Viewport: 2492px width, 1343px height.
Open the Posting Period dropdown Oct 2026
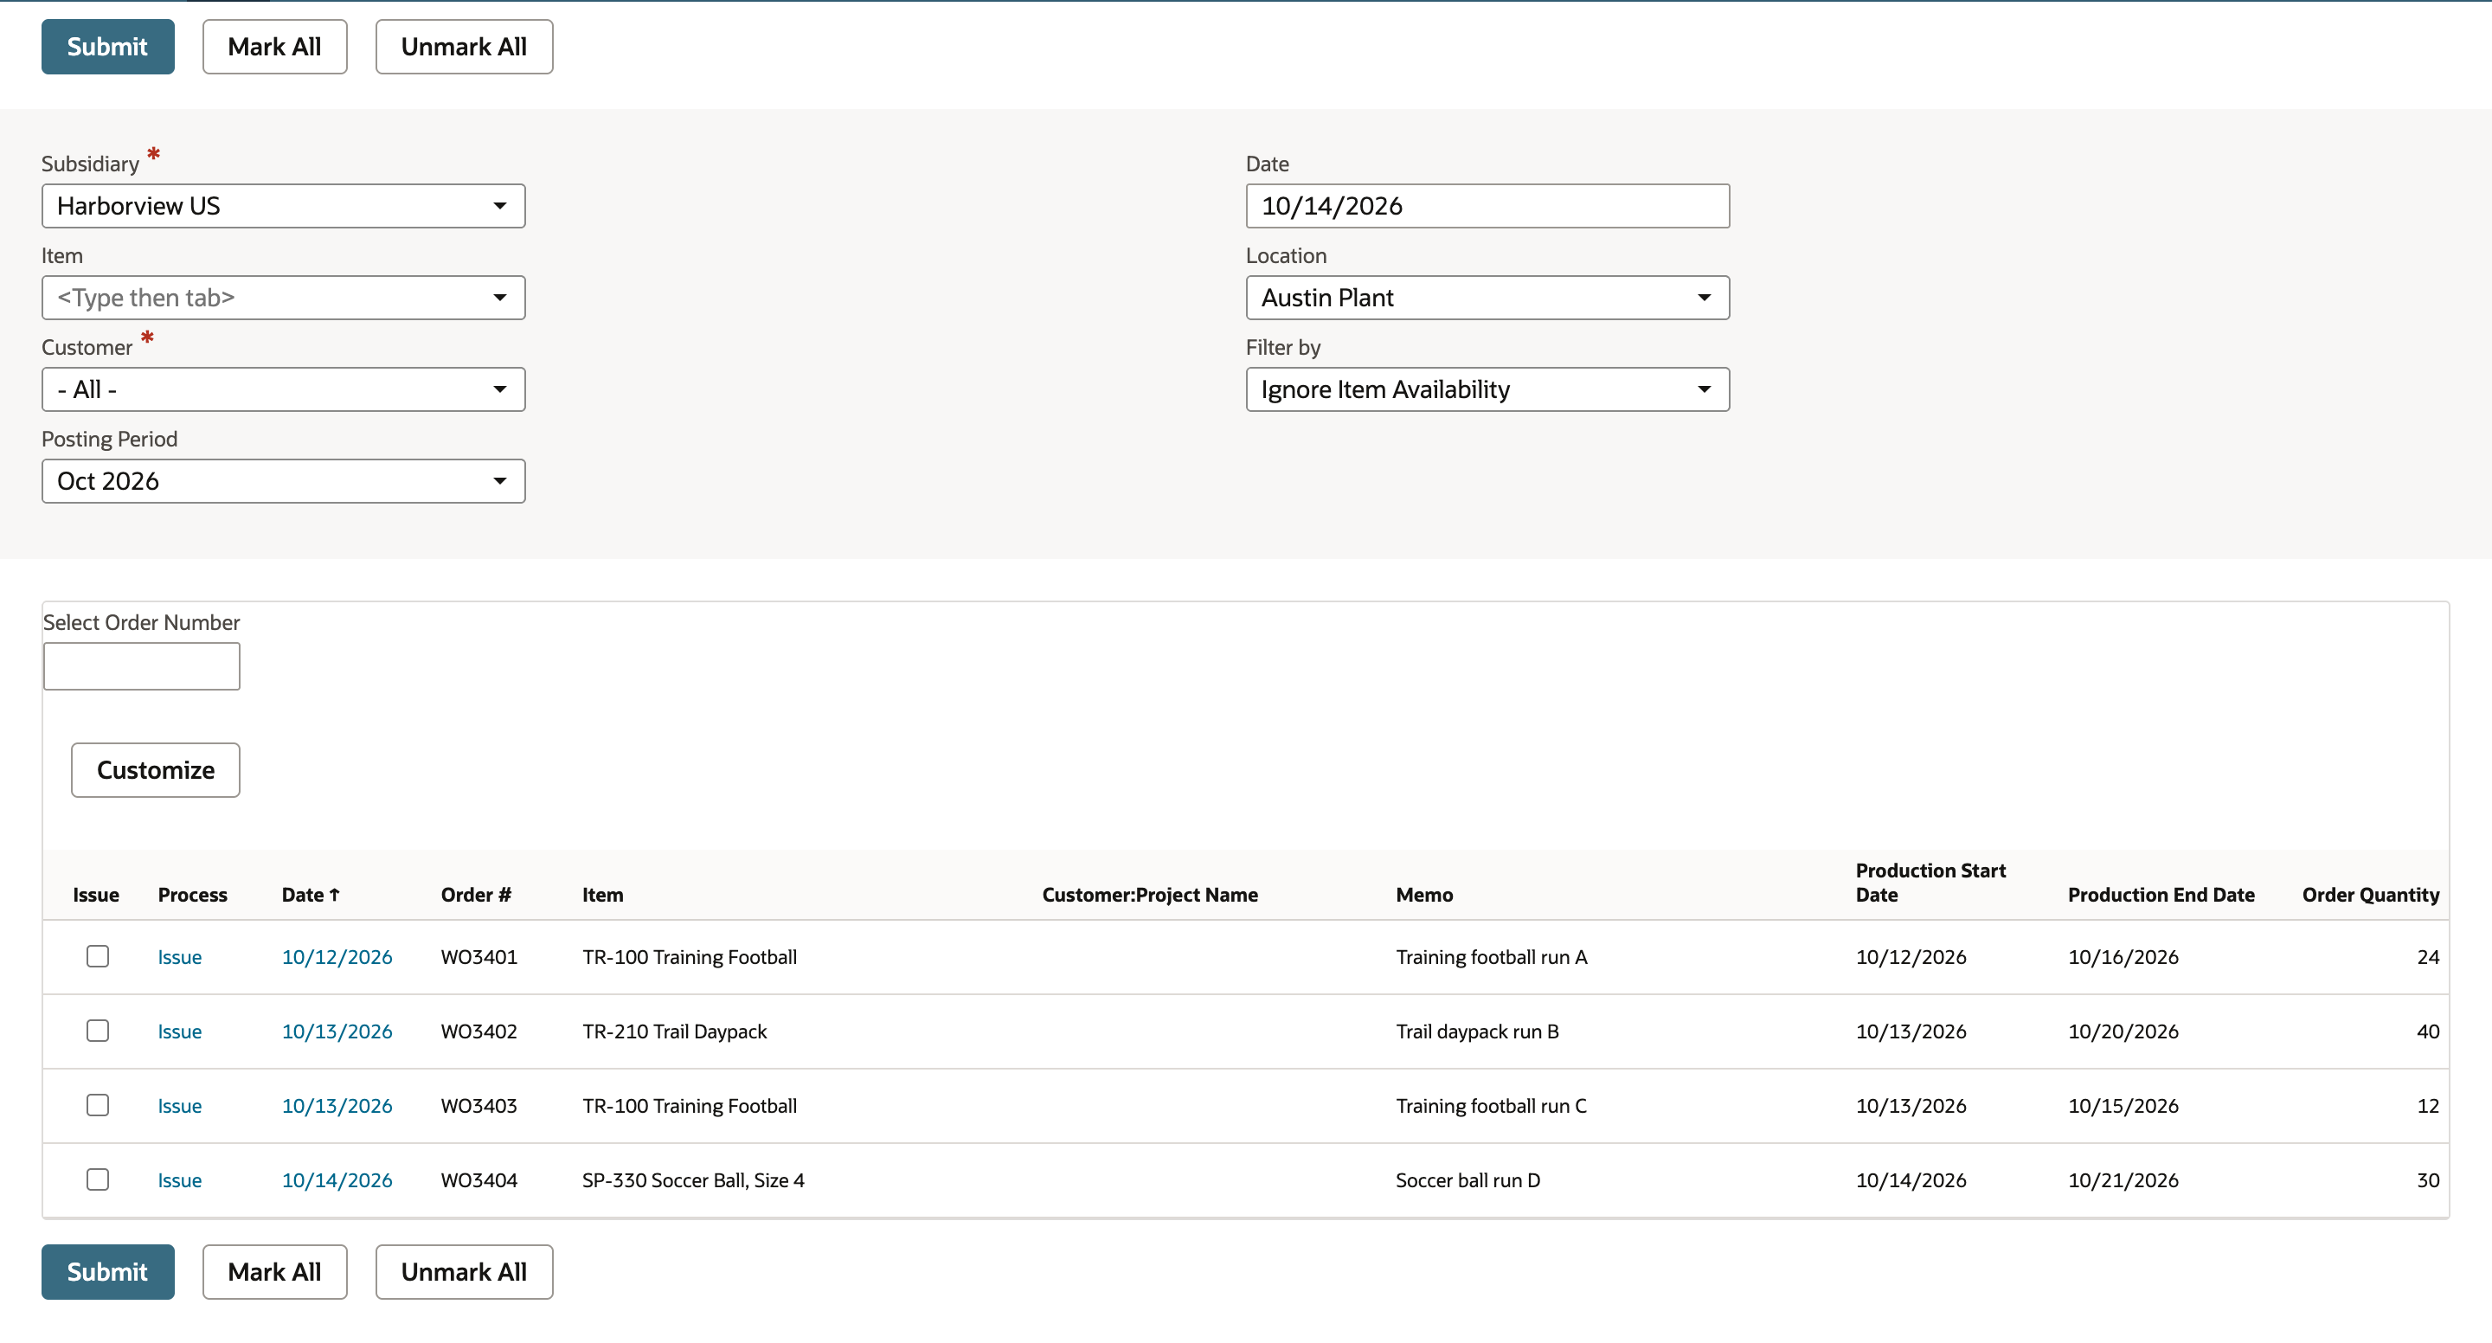[284, 481]
